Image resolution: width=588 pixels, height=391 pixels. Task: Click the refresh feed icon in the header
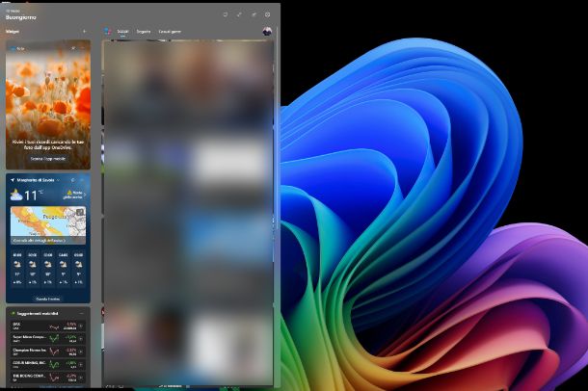[x=225, y=14]
